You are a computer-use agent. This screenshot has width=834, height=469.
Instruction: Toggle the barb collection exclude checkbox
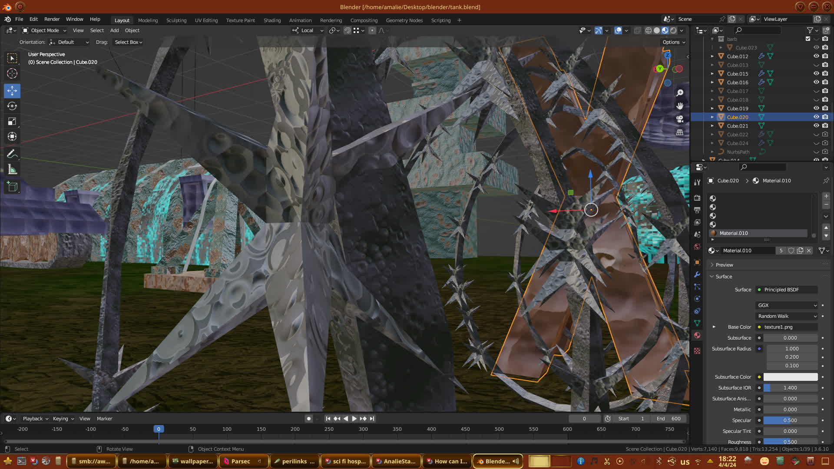808,39
